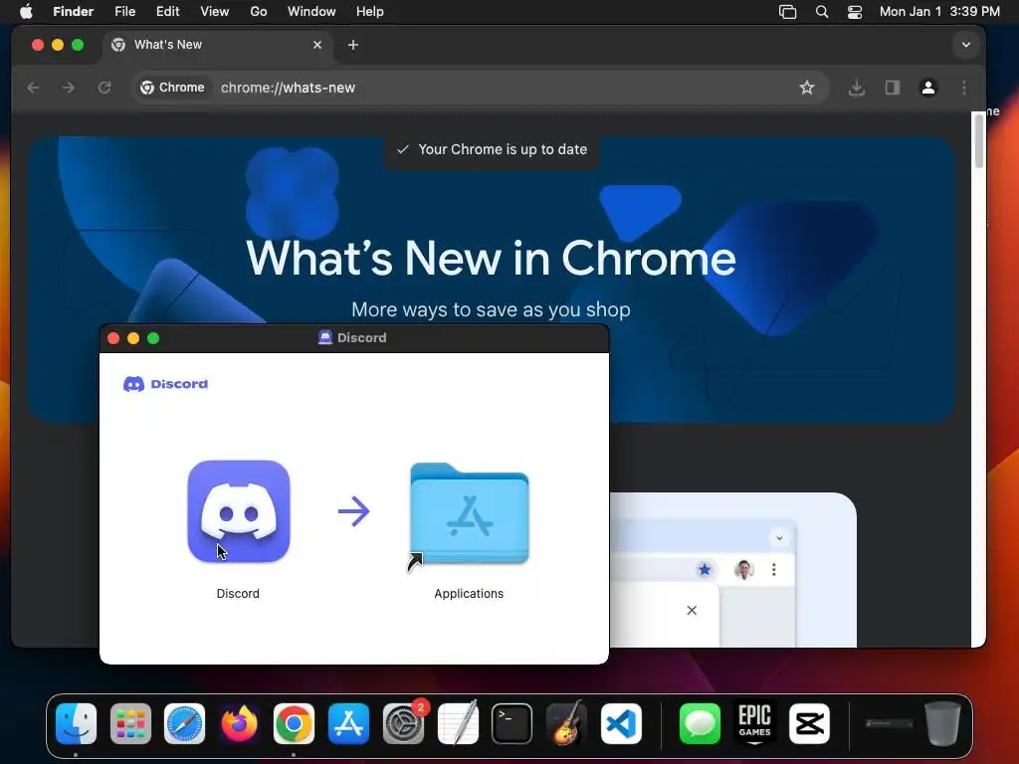Open the Go menu

(x=259, y=12)
